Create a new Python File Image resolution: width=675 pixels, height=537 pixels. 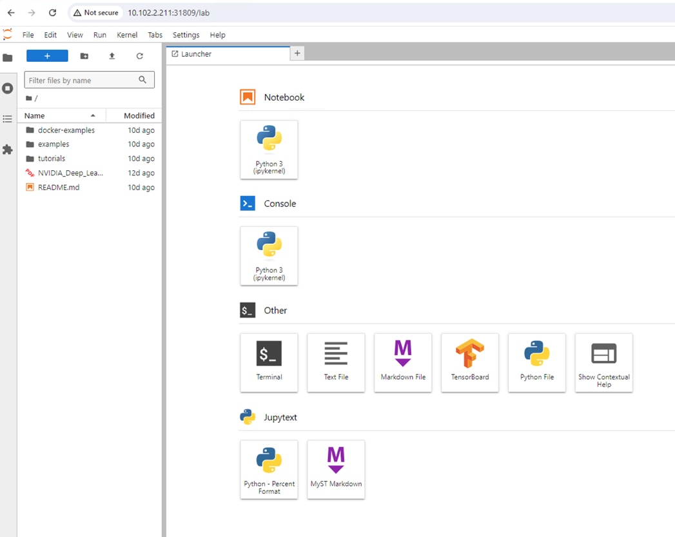click(537, 363)
